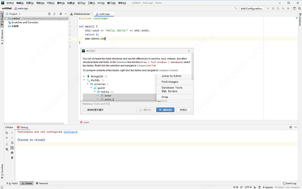This screenshot has height=189, width=302.
Task: Open CMake tool window gear options
Action: pos(290,127)
